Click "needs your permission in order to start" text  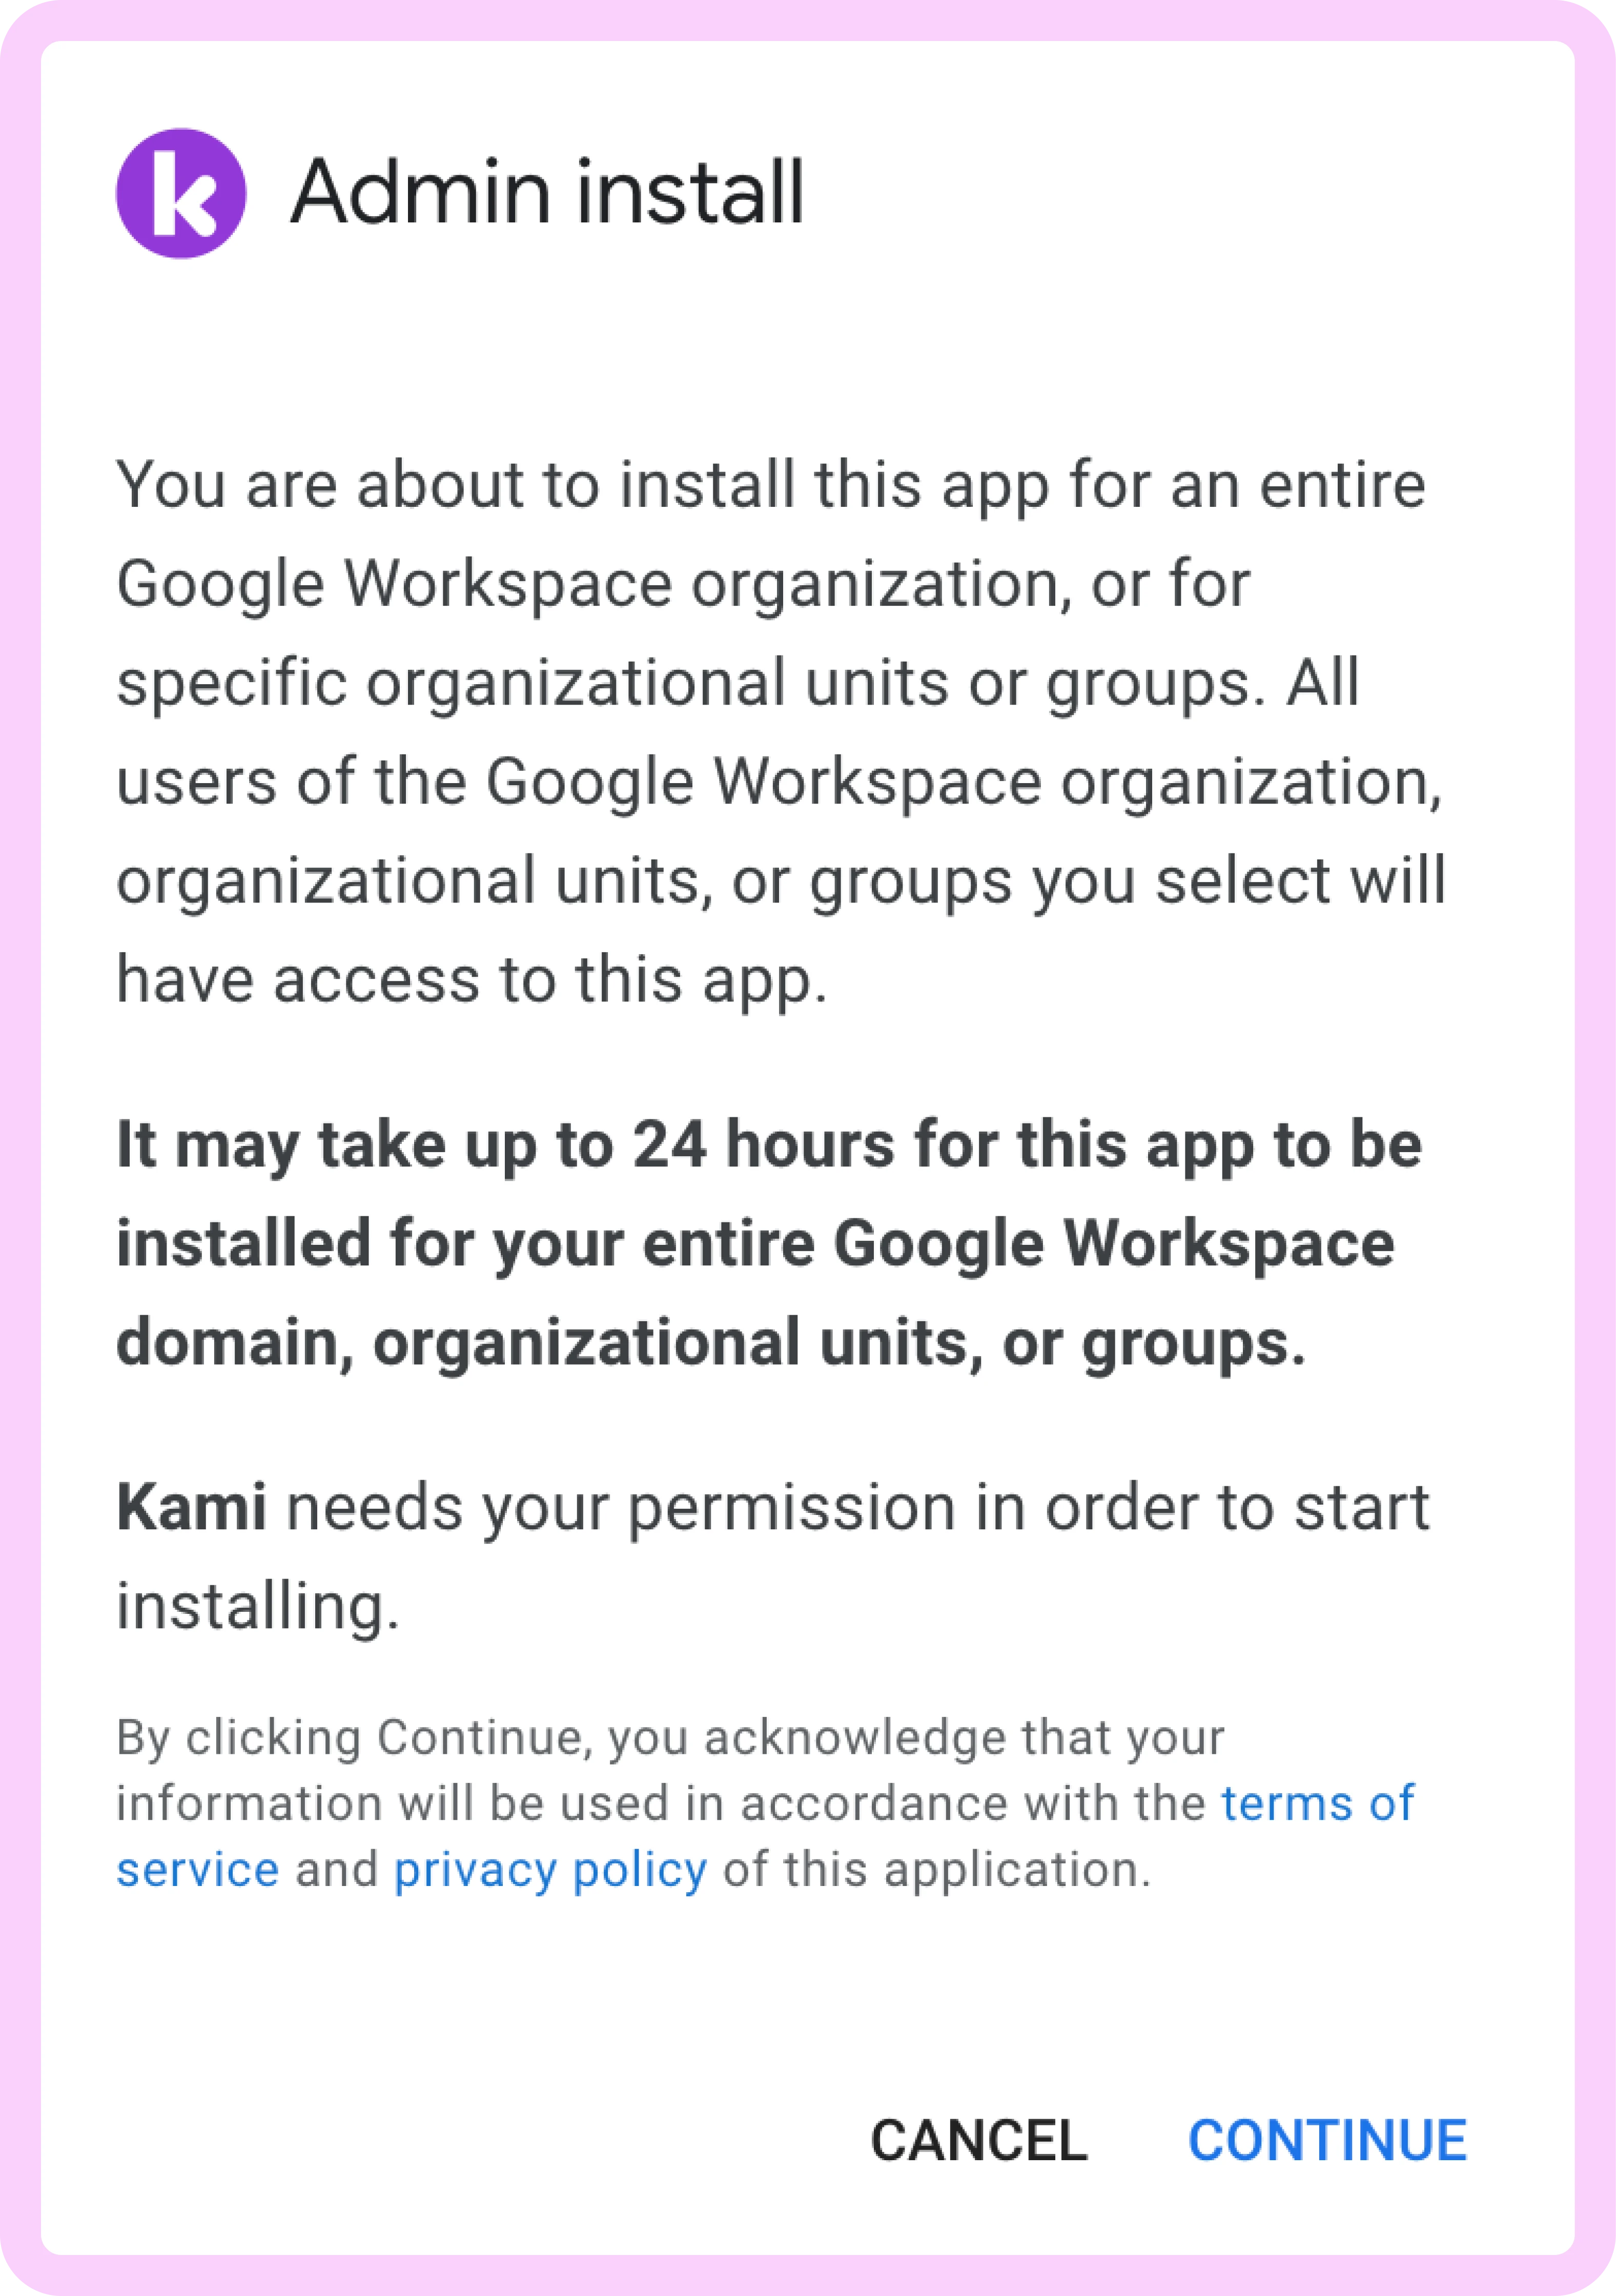click(x=858, y=1507)
